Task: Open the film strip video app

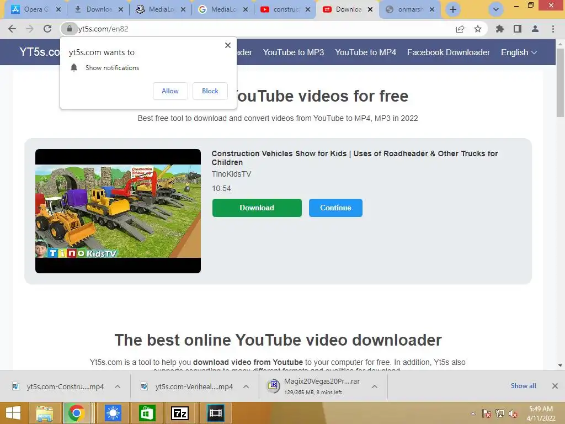Action: click(216, 413)
